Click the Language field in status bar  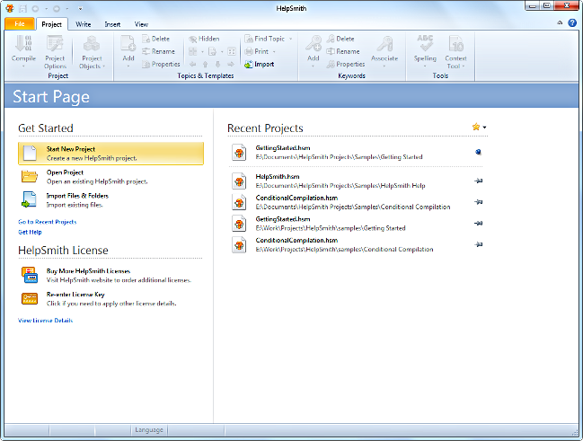point(149,430)
